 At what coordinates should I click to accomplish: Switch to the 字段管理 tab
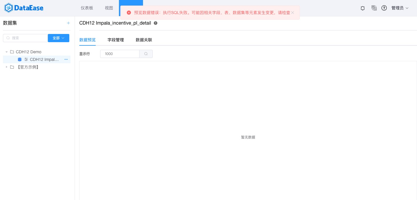[x=116, y=40]
